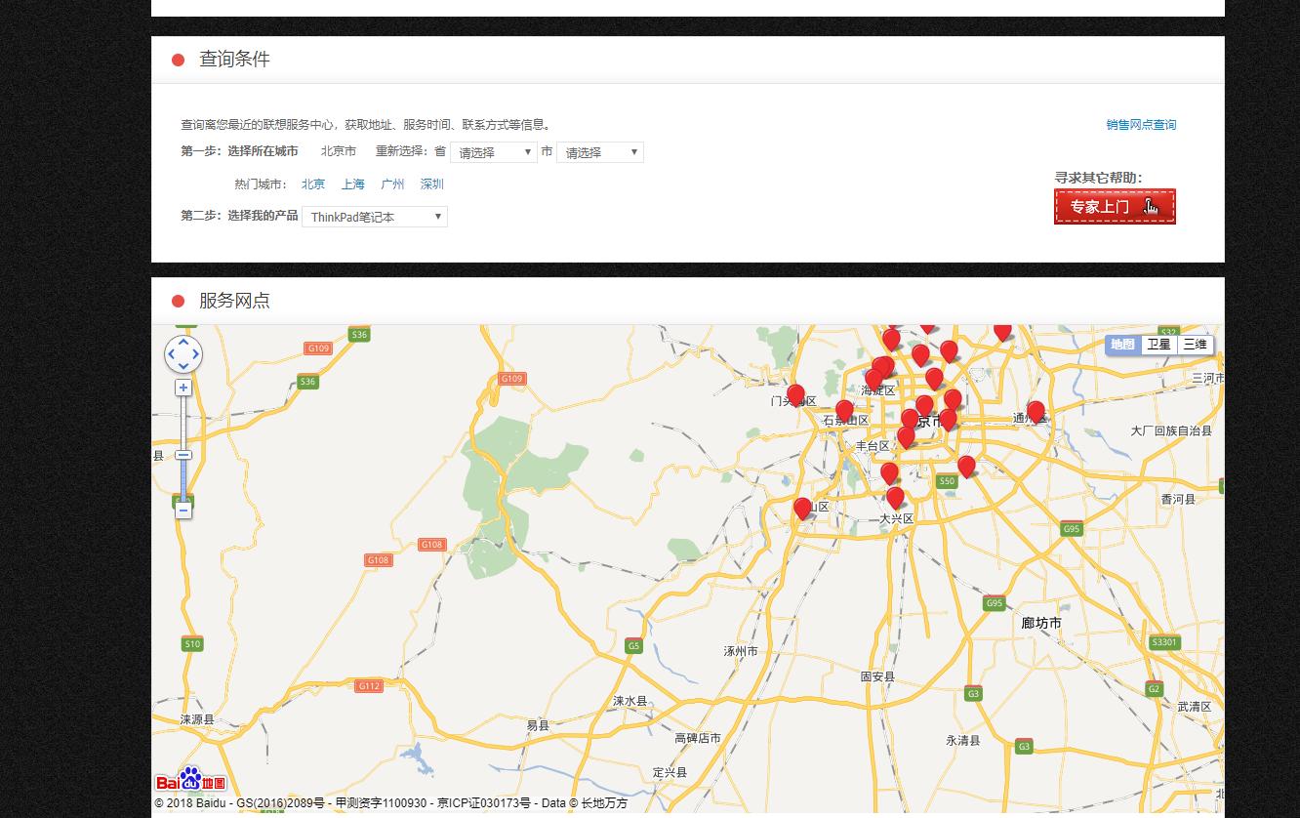
Task: Click the 专家上门 button
Action: [1115, 207]
